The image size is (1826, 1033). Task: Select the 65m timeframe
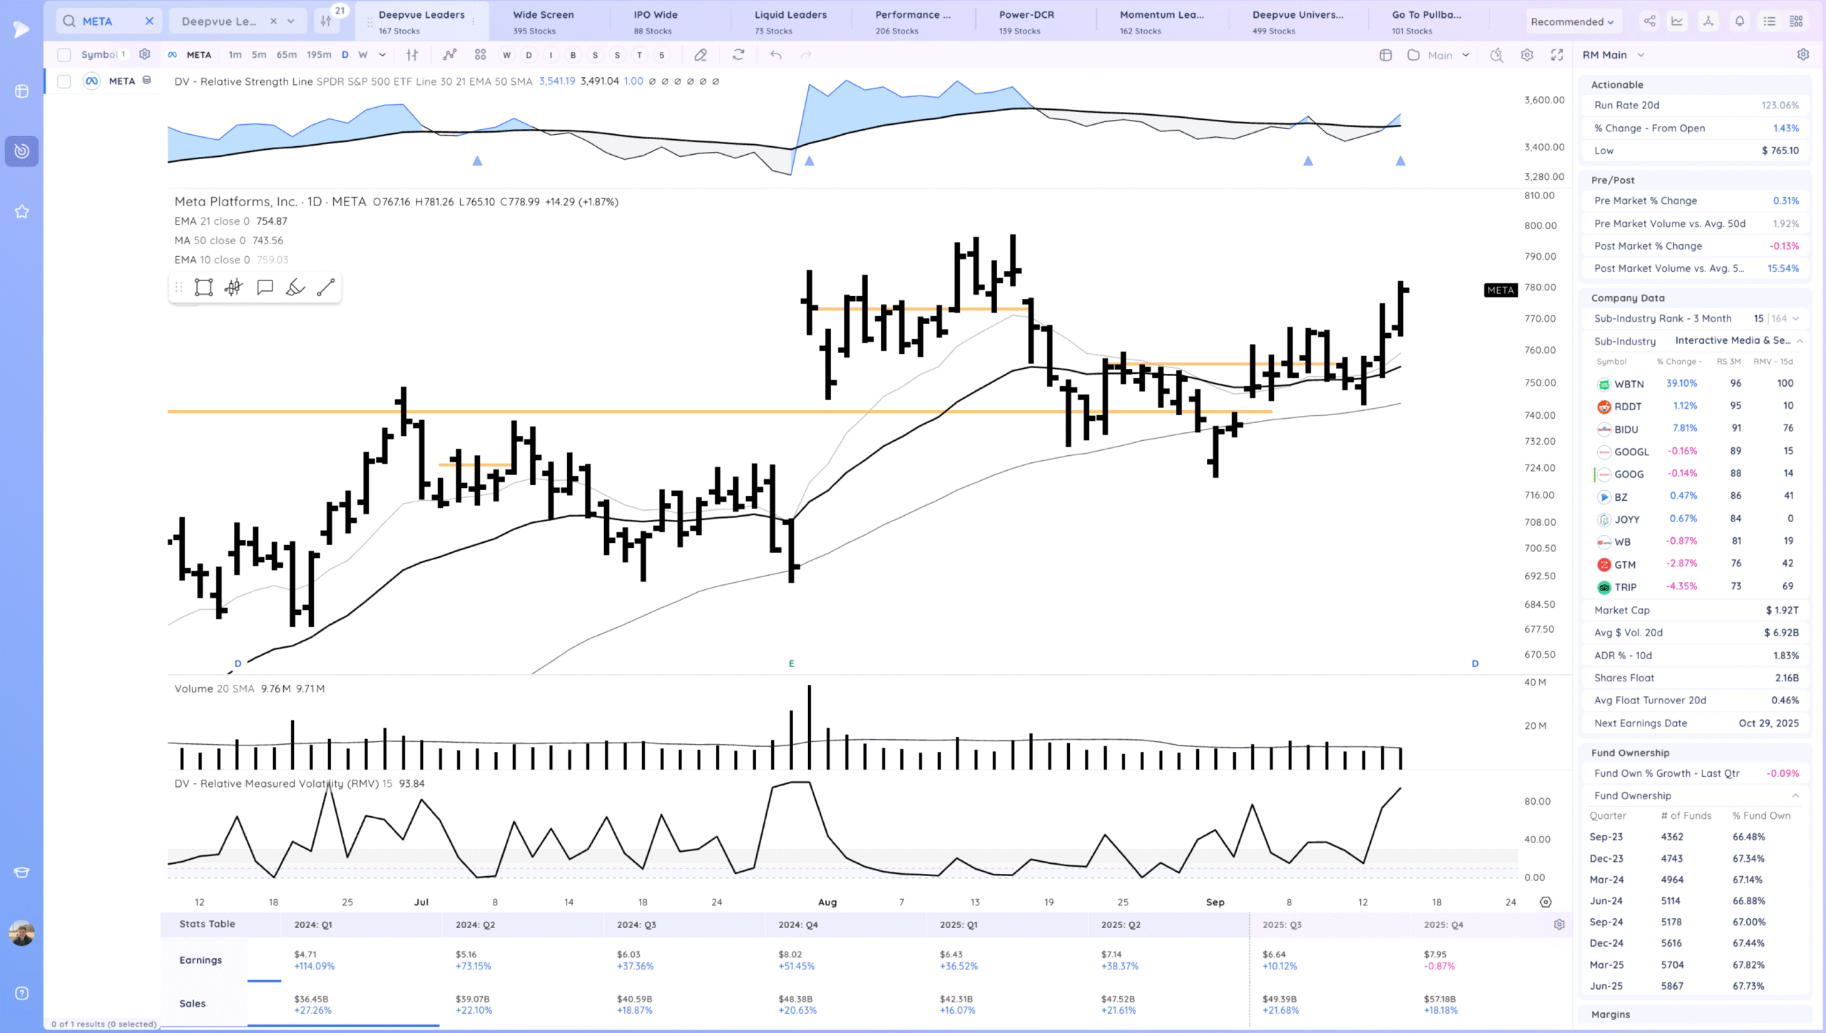[x=287, y=55]
